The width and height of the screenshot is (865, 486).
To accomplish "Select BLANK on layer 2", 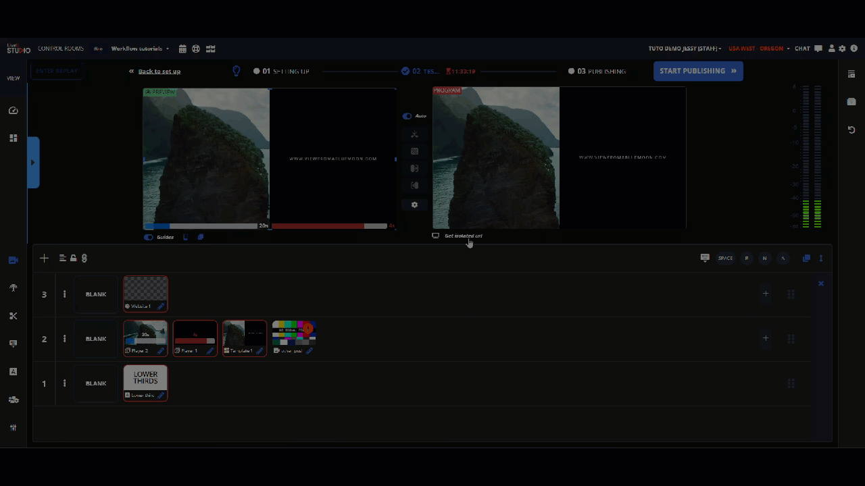I will click(96, 339).
